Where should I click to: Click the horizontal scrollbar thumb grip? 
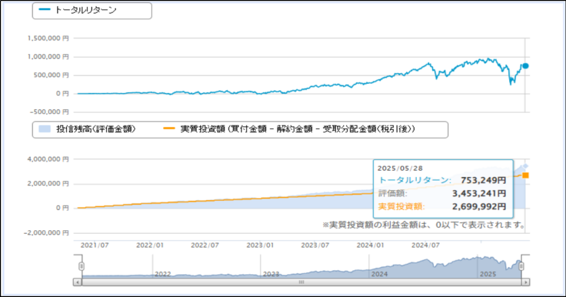click(x=301, y=282)
